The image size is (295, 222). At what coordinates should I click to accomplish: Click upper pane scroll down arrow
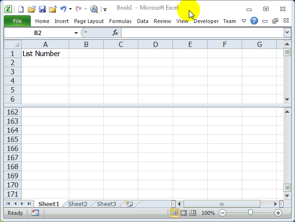(287, 99)
